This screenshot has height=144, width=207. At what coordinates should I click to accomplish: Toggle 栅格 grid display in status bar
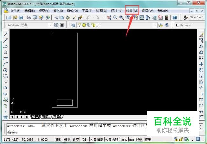pyautogui.click(x=67, y=140)
